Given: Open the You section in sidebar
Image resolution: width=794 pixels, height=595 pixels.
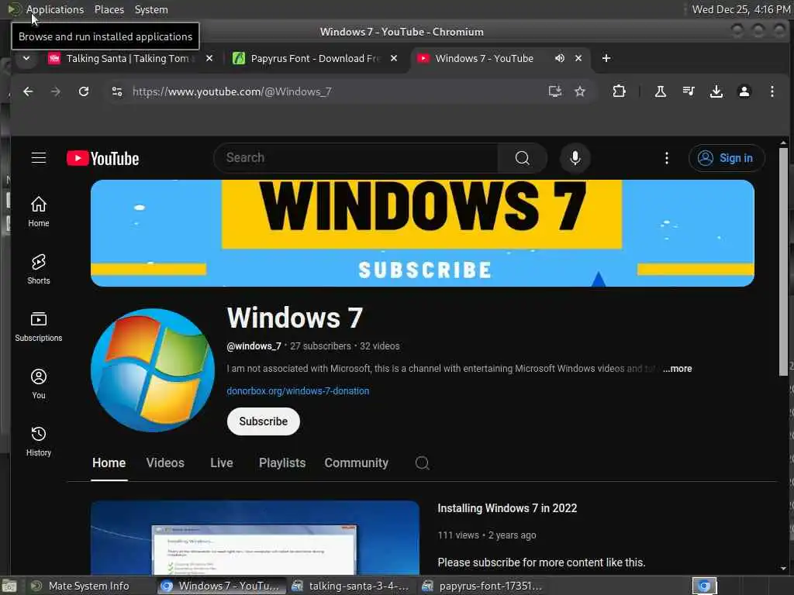Looking at the screenshot, I should click(39, 384).
